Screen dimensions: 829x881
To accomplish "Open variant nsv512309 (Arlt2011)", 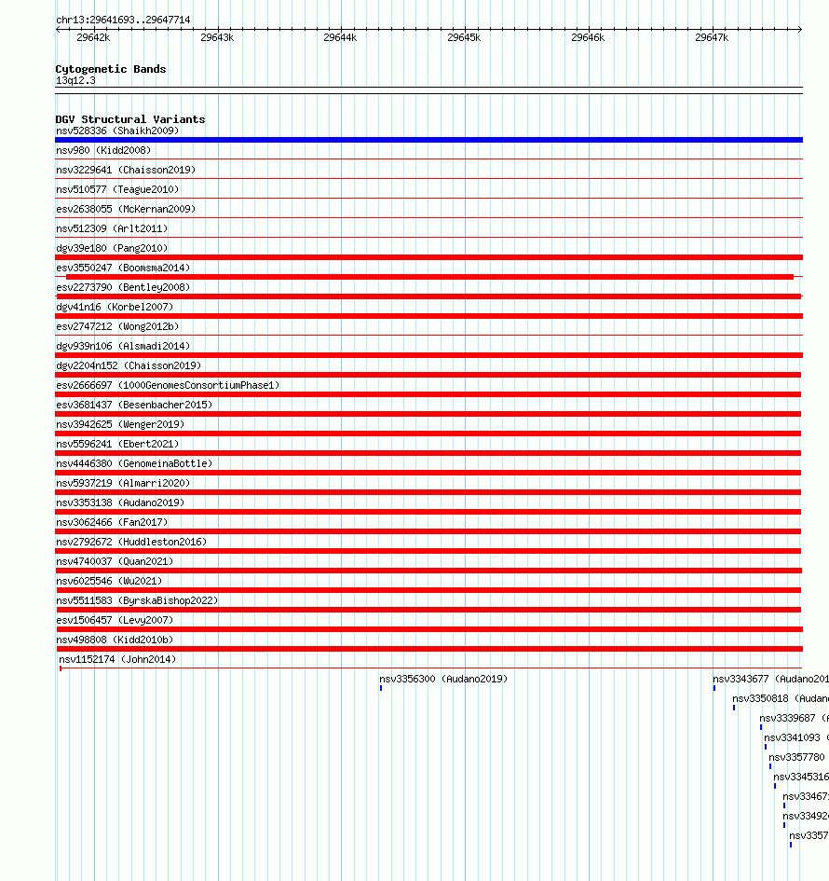I will coord(112,228).
